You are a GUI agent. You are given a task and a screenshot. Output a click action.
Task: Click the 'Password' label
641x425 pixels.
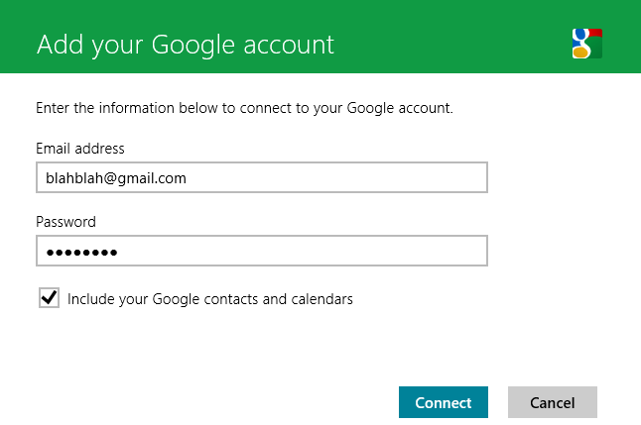(x=65, y=222)
